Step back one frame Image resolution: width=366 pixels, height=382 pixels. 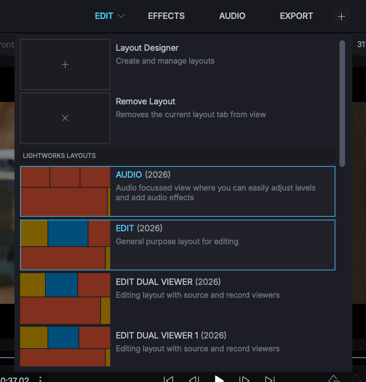point(194,379)
